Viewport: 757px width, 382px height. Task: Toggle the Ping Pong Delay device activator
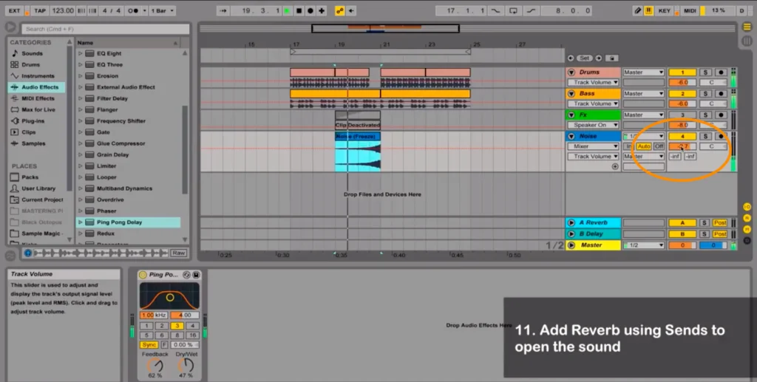coord(143,274)
